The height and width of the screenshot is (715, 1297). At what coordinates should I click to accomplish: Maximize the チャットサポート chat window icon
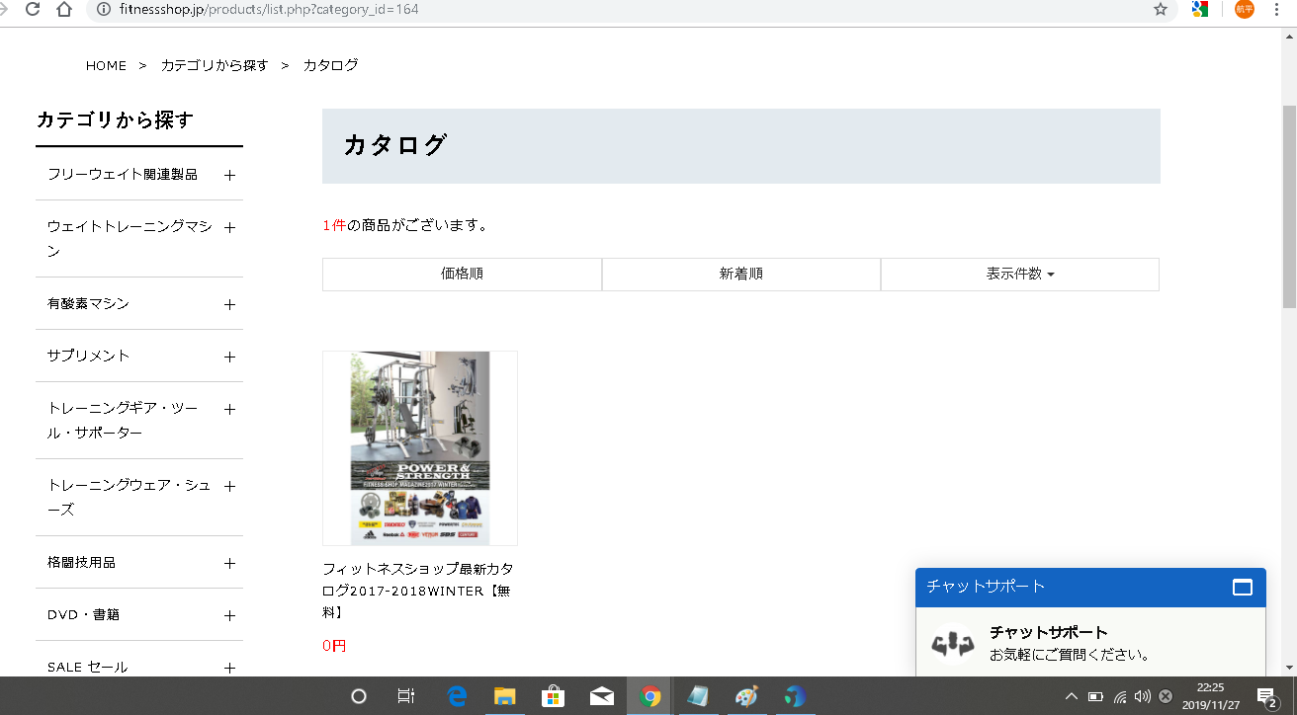click(1243, 587)
